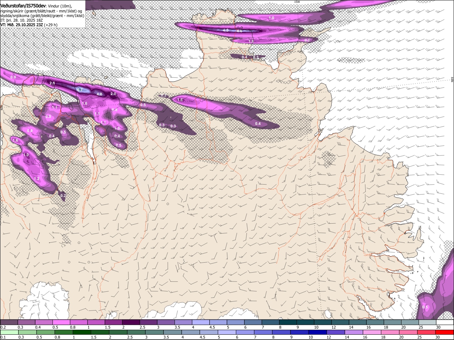The width and height of the screenshot is (454, 340).
Task: Click the 4.6 value in the northern band
Action: (239, 31)
